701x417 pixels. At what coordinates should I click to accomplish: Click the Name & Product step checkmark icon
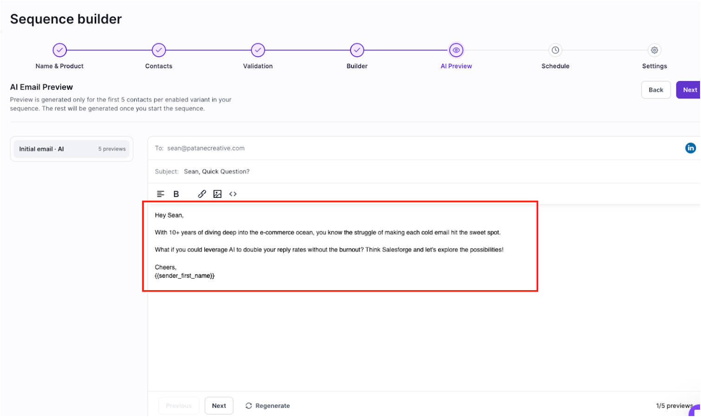click(59, 50)
